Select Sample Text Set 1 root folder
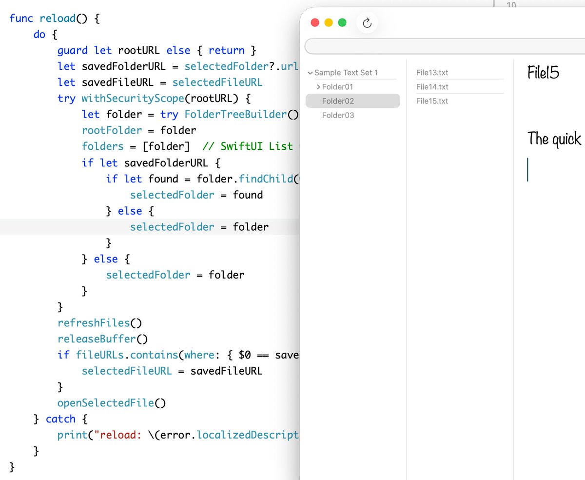The height and width of the screenshot is (480, 585). [346, 73]
